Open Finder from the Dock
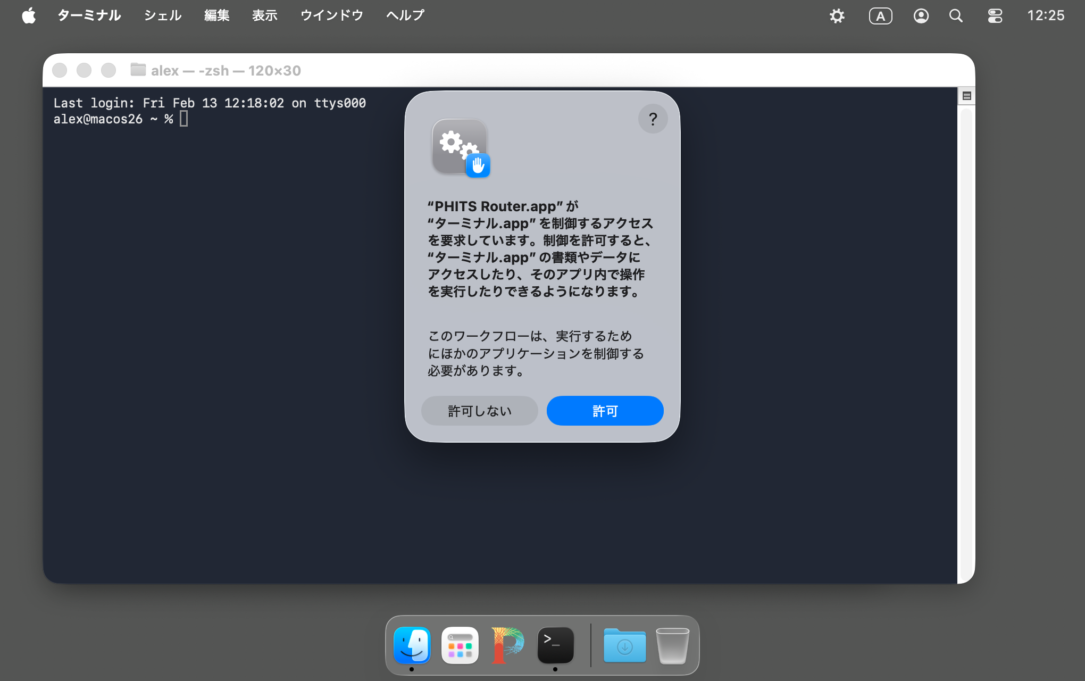The image size is (1085, 681). click(412, 645)
